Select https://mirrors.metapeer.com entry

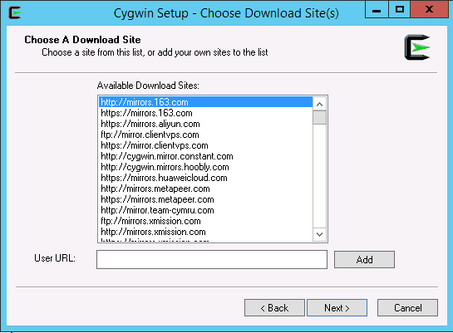tap(205, 199)
